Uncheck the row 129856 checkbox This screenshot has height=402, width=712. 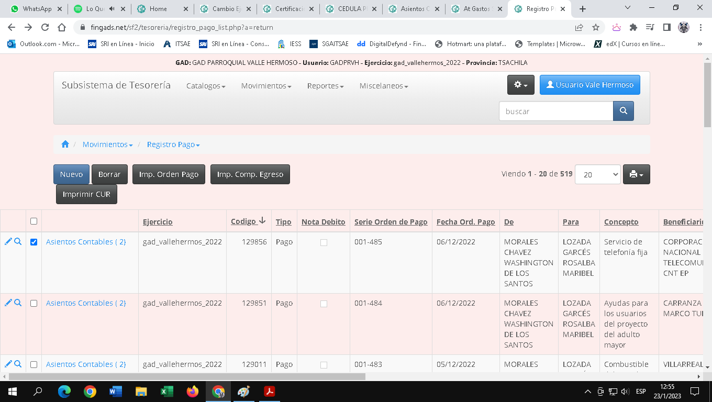coord(34,242)
